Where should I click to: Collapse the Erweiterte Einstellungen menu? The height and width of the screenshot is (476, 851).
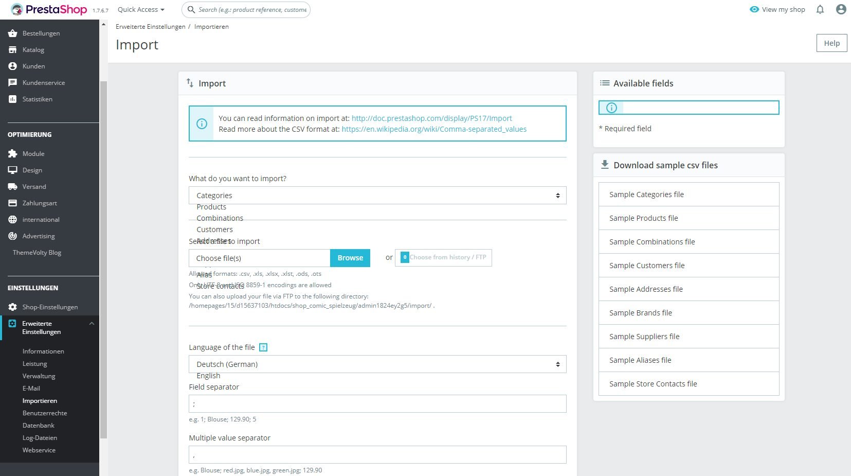coord(92,324)
